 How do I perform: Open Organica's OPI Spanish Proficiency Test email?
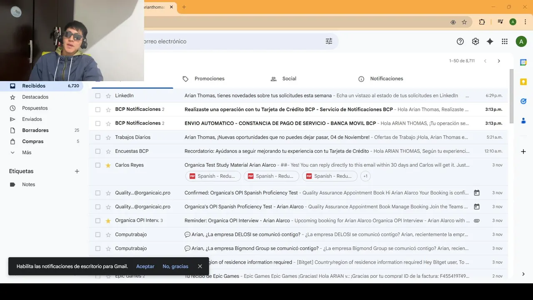[298, 207]
